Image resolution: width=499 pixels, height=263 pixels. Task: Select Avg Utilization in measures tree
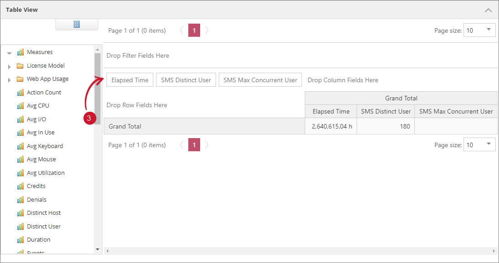(x=45, y=173)
